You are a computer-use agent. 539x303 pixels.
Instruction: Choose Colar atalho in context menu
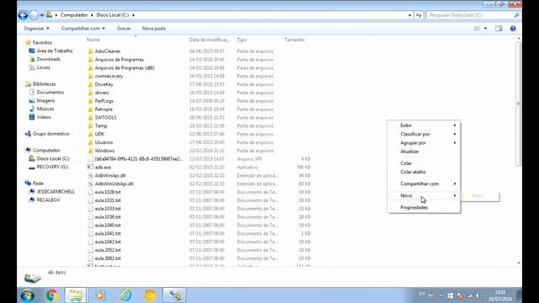click(424, 172)
